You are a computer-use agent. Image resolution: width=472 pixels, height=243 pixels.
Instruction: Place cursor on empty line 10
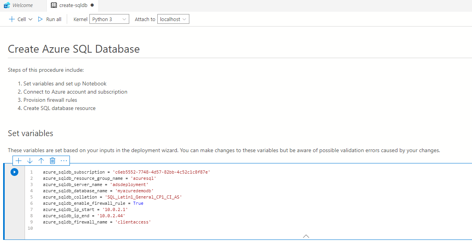[117, 228]
